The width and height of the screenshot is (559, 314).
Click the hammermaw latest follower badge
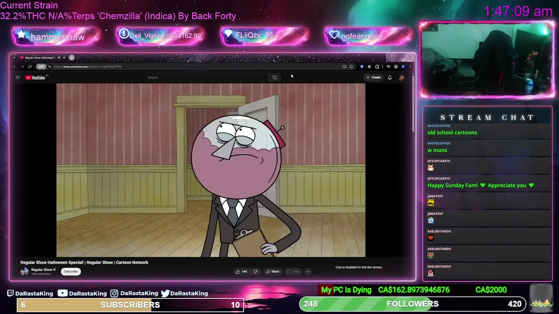[x=57, y=36]
